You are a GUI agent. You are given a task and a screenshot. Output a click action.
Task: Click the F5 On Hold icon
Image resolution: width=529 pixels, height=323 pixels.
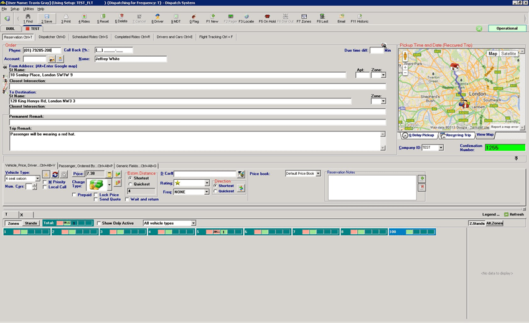coord(267,19)
